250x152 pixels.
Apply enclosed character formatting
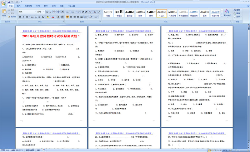(x=62, y=17)
